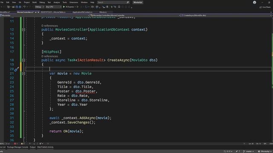The width and height of the screenshot is (273, 153).
Task: Click the push/pull 0/0 status indicator
Action: [228, 151]
